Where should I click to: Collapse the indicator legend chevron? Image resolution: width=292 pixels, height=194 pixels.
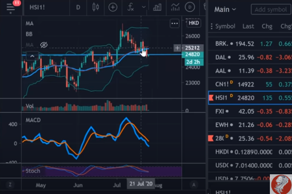(32, 56)
